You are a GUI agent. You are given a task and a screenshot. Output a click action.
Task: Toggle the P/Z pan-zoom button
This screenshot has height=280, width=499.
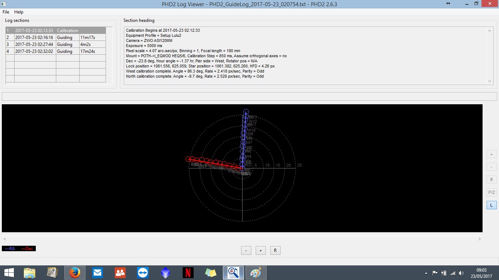491,192
